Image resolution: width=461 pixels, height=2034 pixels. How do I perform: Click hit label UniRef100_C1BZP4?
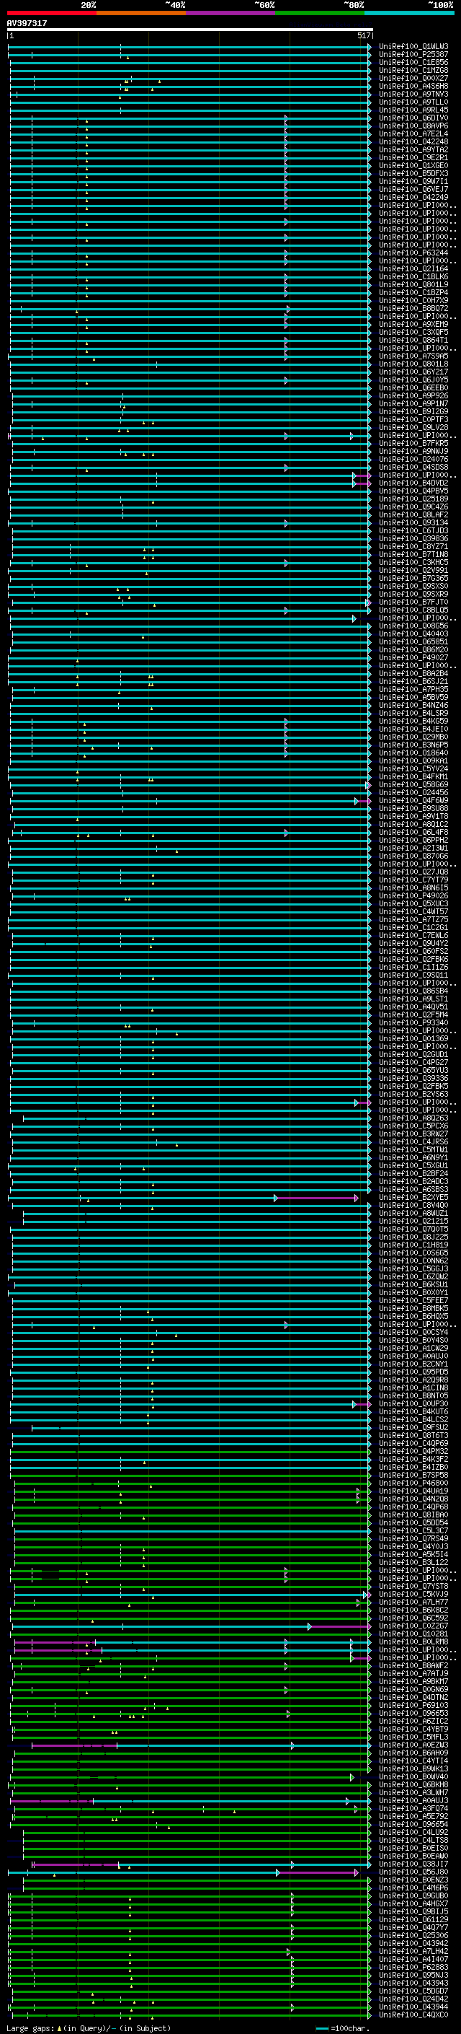click(413, 292)
